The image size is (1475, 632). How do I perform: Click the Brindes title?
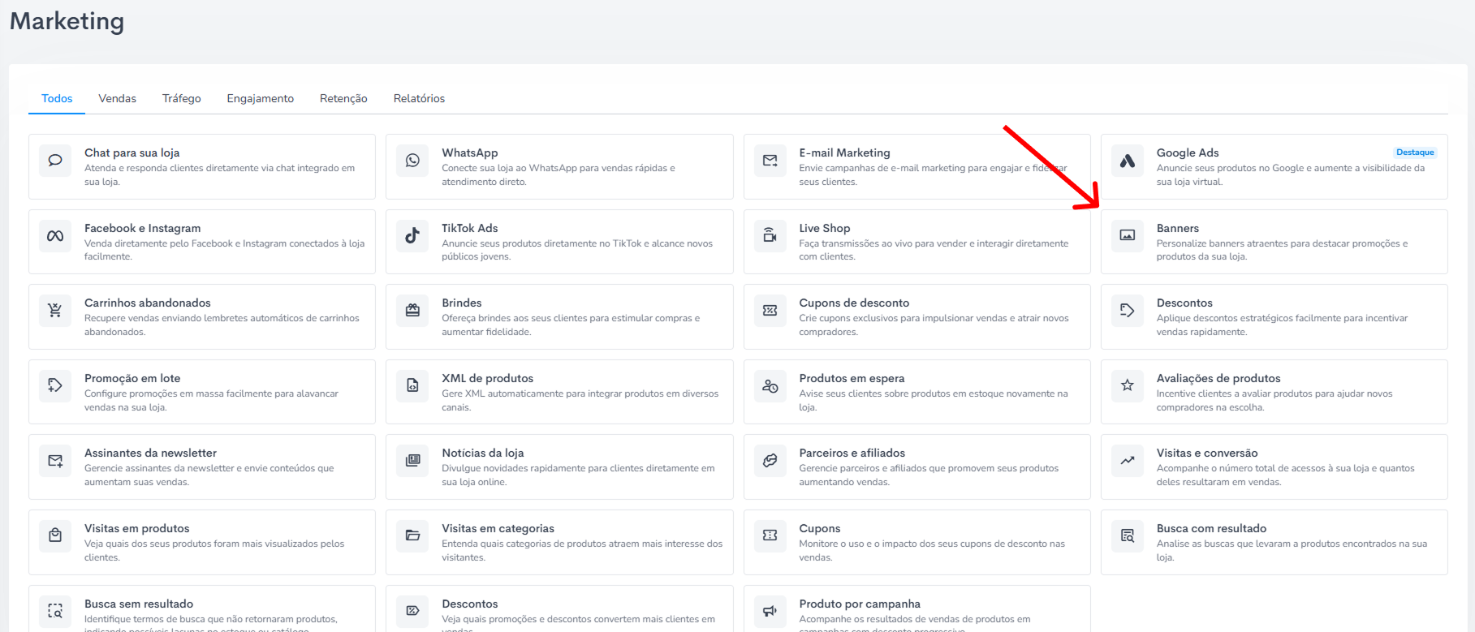coord(461,303)
